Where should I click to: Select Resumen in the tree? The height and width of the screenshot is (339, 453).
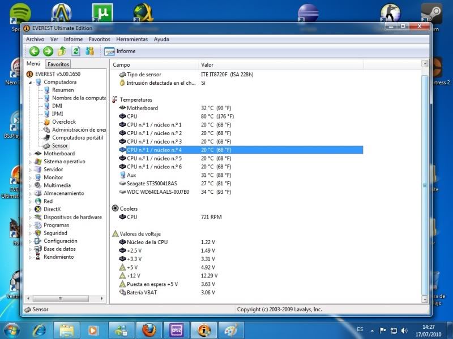(63, 90)
